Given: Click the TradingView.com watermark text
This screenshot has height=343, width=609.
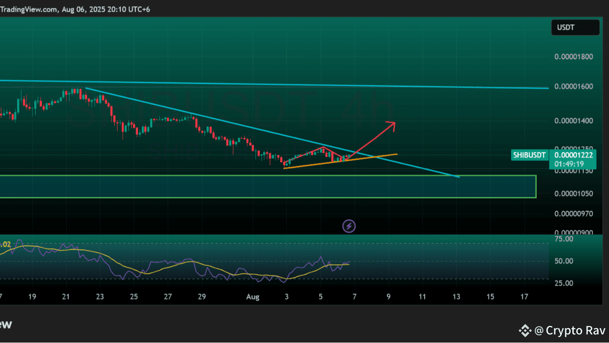Looking at the screenshot, I should tap(29, 9).
